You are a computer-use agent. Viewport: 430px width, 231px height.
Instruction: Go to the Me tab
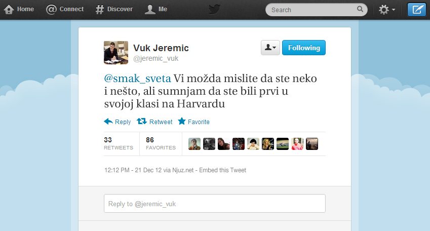[156, 9]
